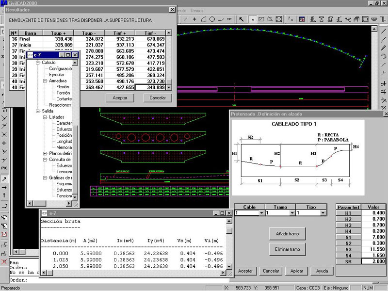Select Reacciones in the tree
The height and width of the screenshot is (291, 388).
click(x=60, y=105)
